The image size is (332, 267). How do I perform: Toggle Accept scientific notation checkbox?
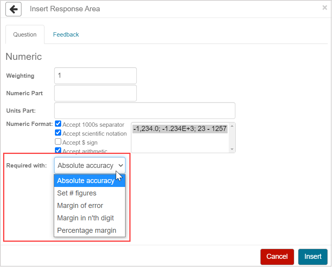pyautogui.click(x=58, y=133)
